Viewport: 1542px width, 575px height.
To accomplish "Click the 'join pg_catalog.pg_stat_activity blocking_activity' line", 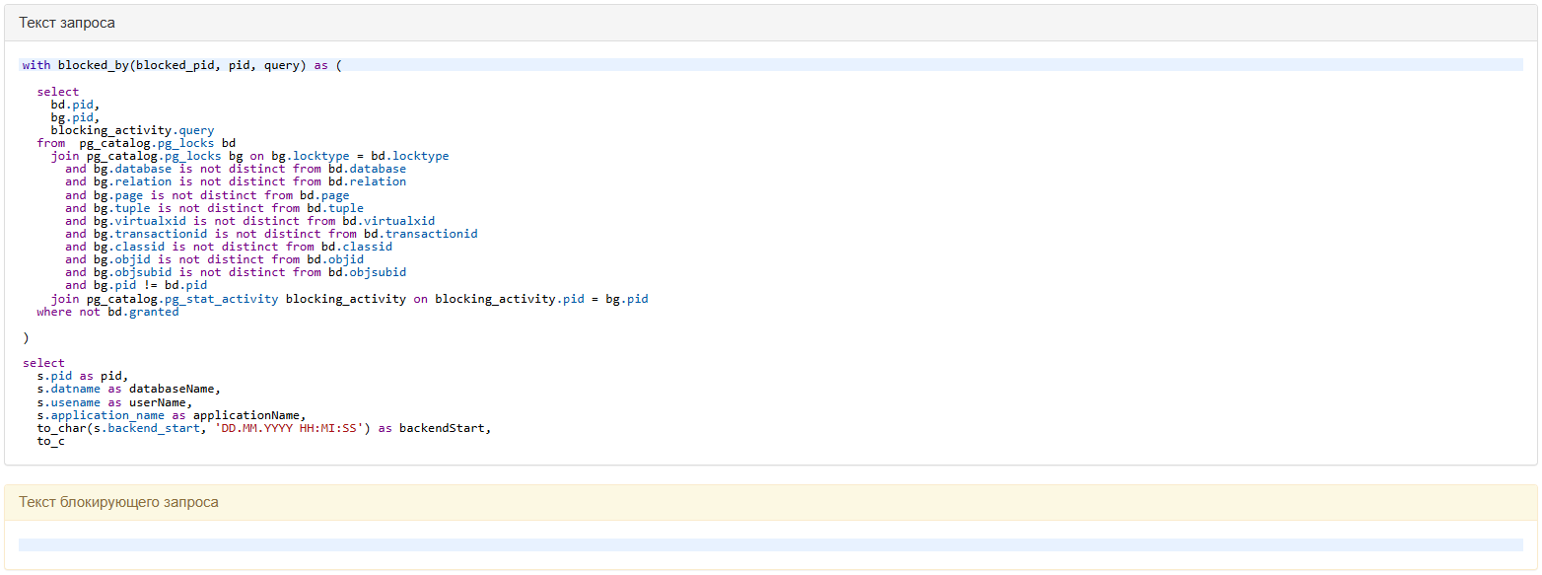I will (x=350, y=298).
